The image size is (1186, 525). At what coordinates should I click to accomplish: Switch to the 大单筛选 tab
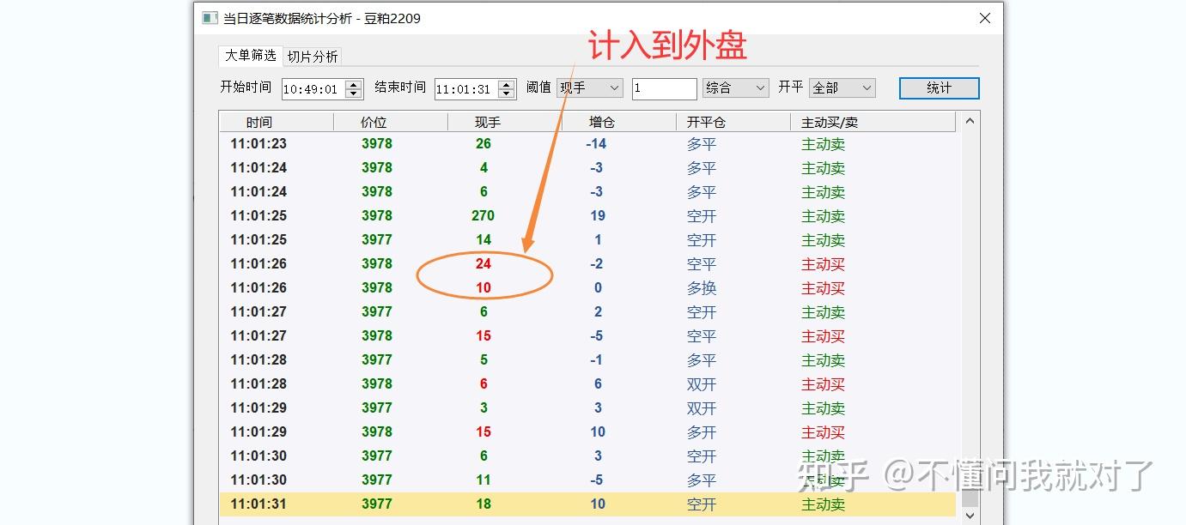250,55
